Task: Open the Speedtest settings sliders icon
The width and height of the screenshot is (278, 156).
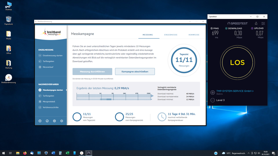Action: point(263,23)
